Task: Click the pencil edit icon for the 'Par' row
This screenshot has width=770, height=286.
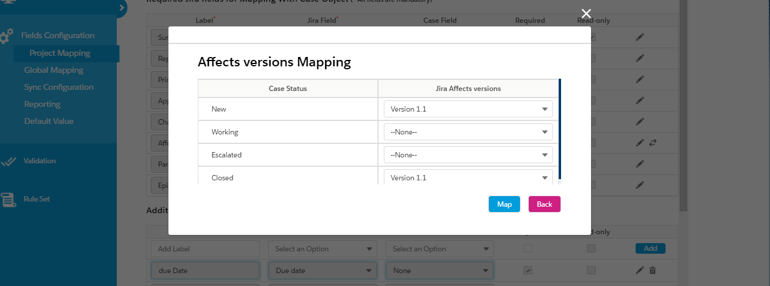Action: coord(640,163)
